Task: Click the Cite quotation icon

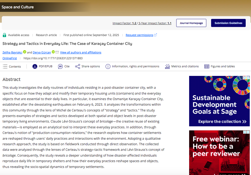Action: 60,67
